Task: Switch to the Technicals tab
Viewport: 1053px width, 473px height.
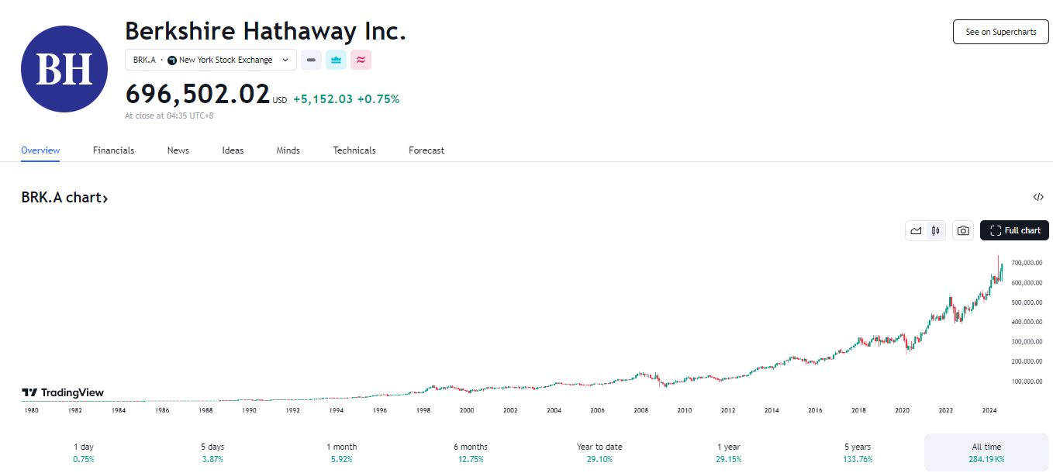Action: tap(354, 150)
